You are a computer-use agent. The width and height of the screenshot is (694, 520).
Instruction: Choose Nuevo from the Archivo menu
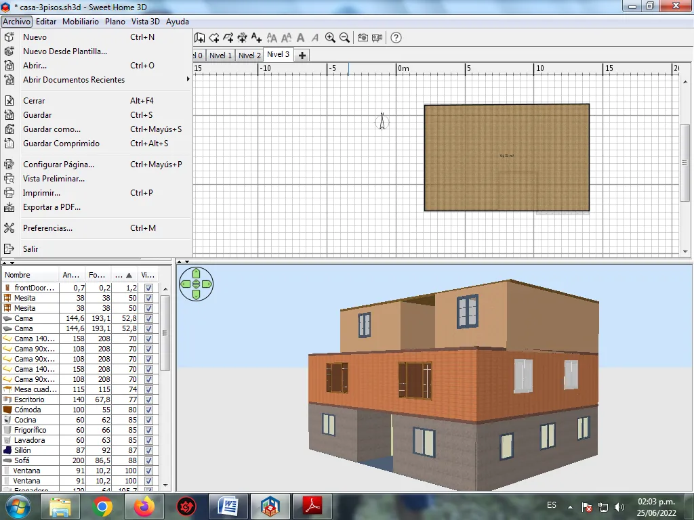pyautogui.click(x=97, y=37)
